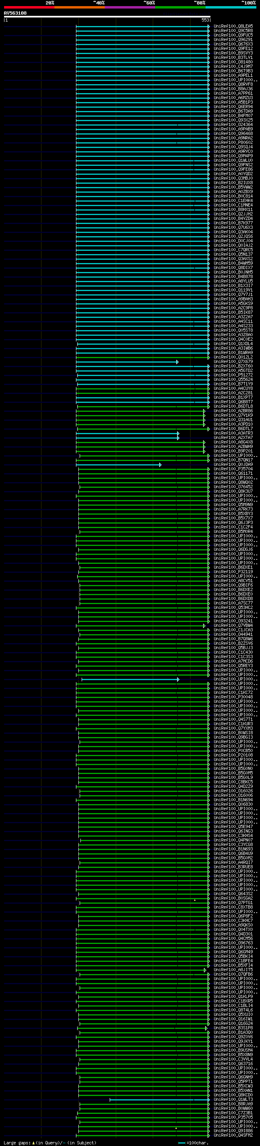Open hit UniRef100_Q9FUC5
Viewport: 260px width, 1146px height.
click(x=233, y=35)
